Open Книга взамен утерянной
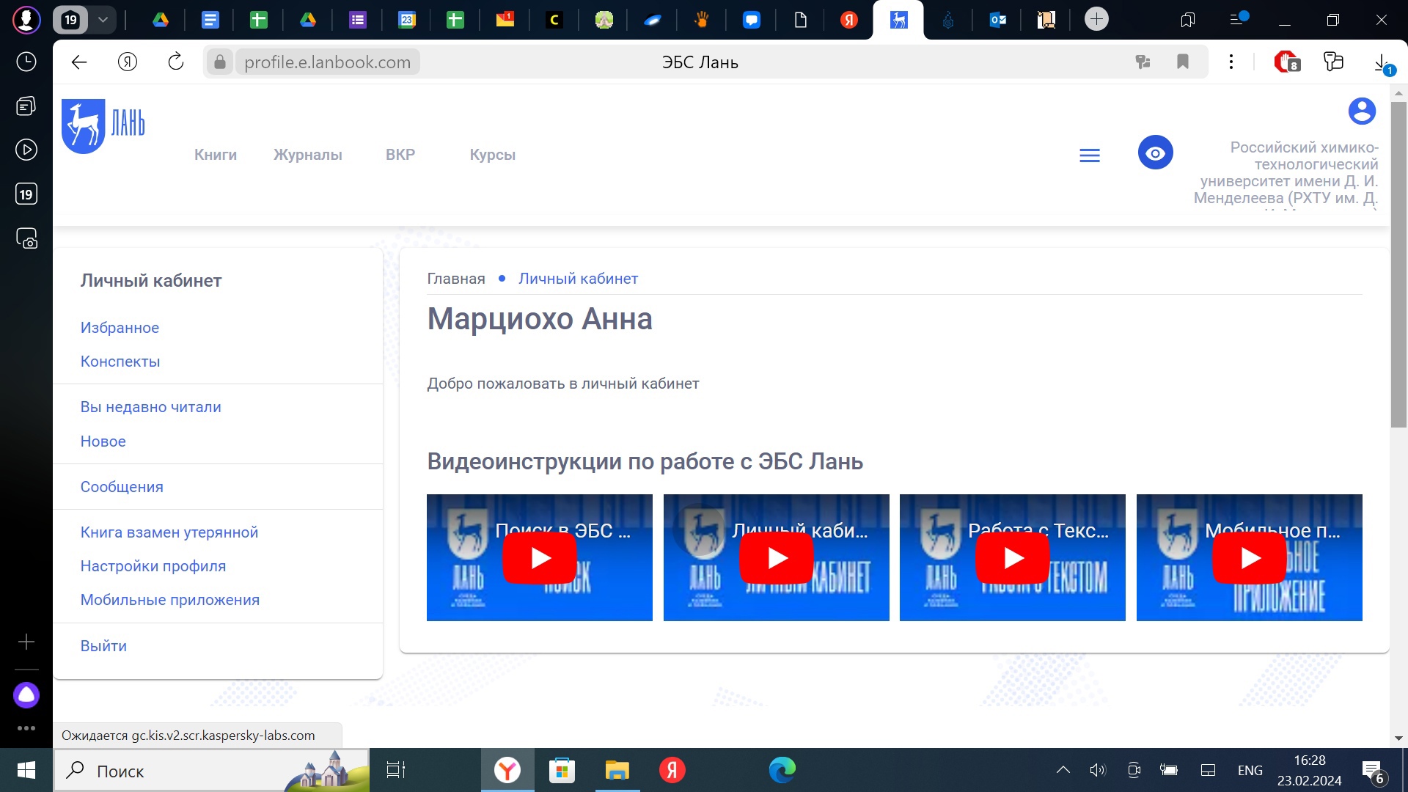This screenshot has width=1408, height=792. click(169, 532)
